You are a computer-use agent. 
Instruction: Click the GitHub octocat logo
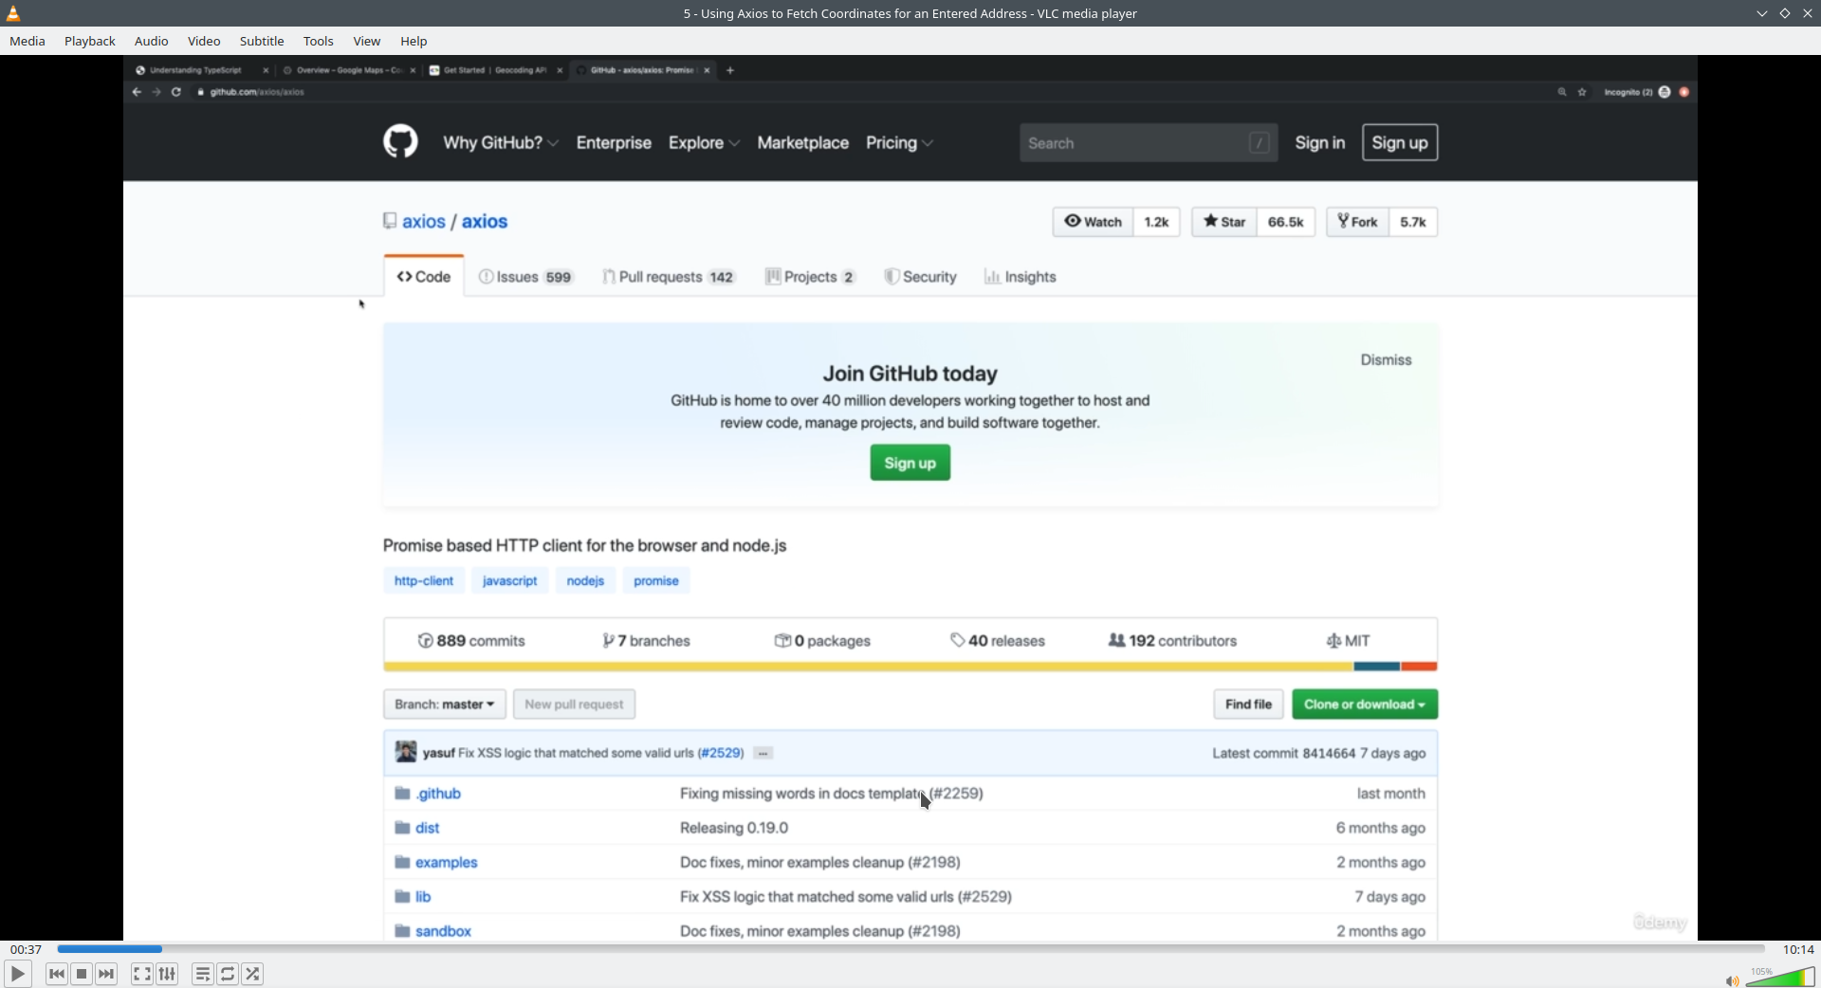(x=400, y=142)
